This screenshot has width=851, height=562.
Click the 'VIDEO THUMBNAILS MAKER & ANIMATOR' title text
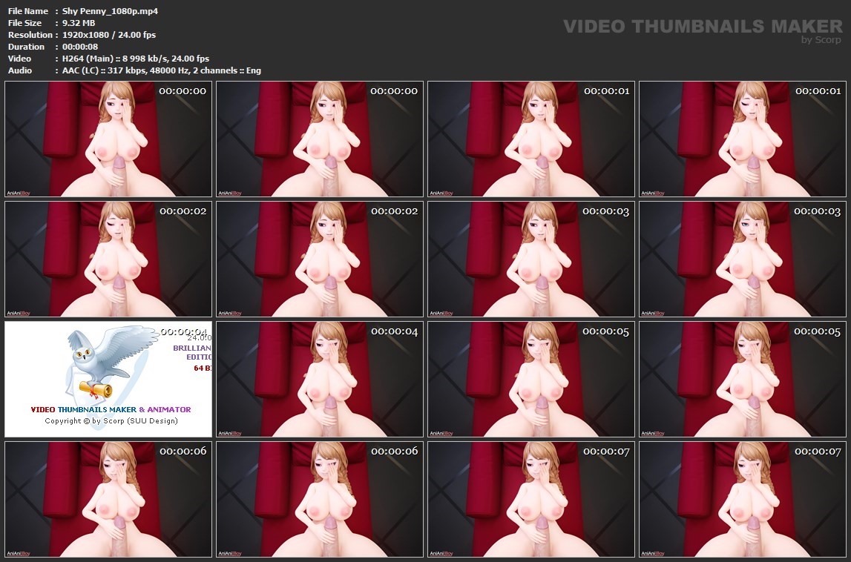pyautogui.click(x=111, y=409)
